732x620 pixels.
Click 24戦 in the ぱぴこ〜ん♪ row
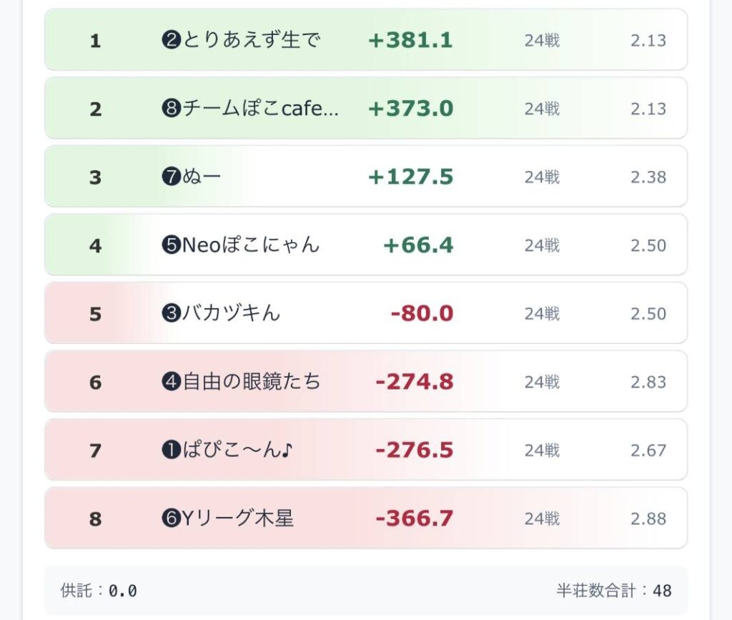click(x=542, y=451)
